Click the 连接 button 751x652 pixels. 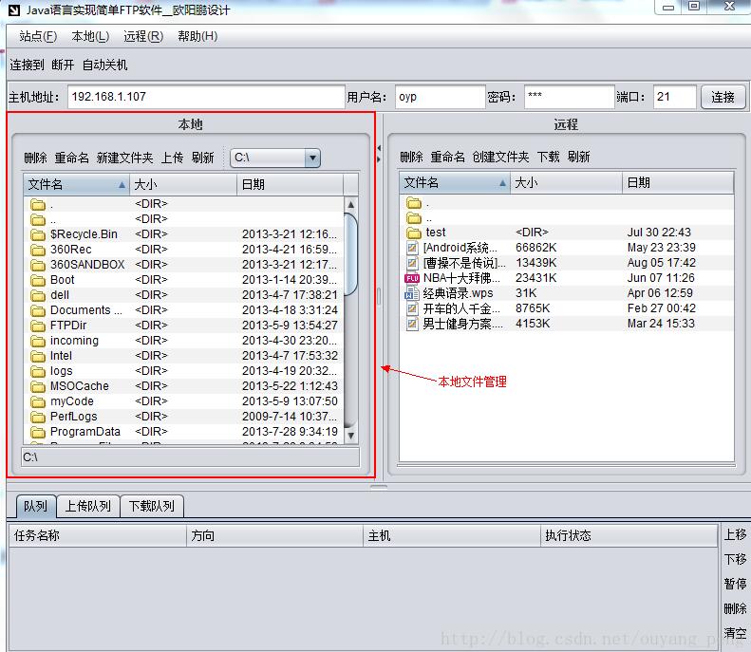click(723, 97)
